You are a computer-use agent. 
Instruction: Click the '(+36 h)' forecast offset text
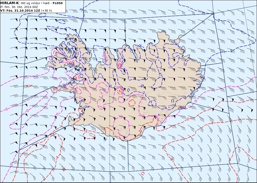(x=47, y=11)
